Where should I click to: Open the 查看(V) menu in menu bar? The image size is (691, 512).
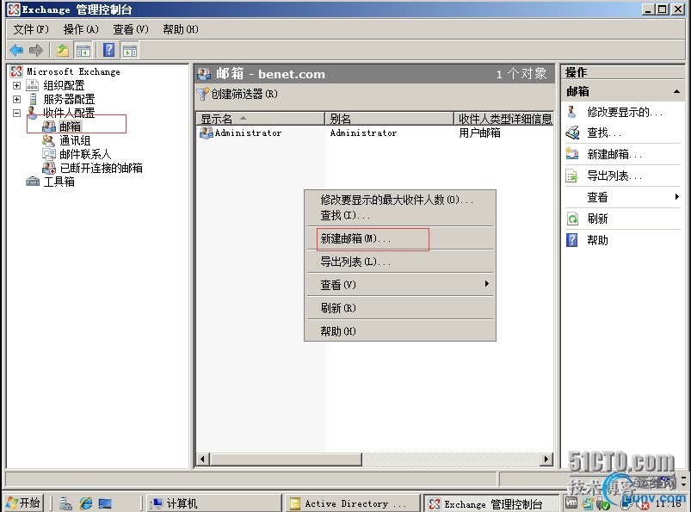pyautogui.click(x=131, y=29)
